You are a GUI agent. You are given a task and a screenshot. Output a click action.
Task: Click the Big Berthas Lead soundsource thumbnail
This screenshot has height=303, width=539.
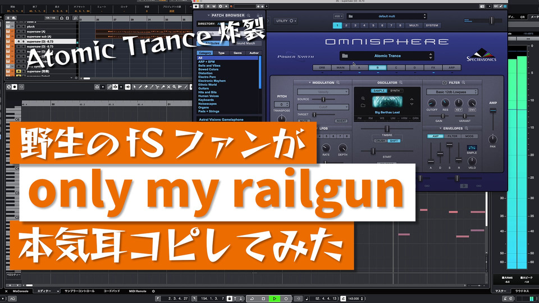[387, 102]
